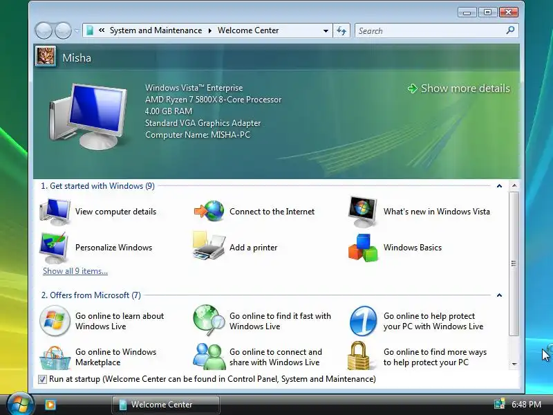
Task: Click the network tray icon
Action: 499,404
